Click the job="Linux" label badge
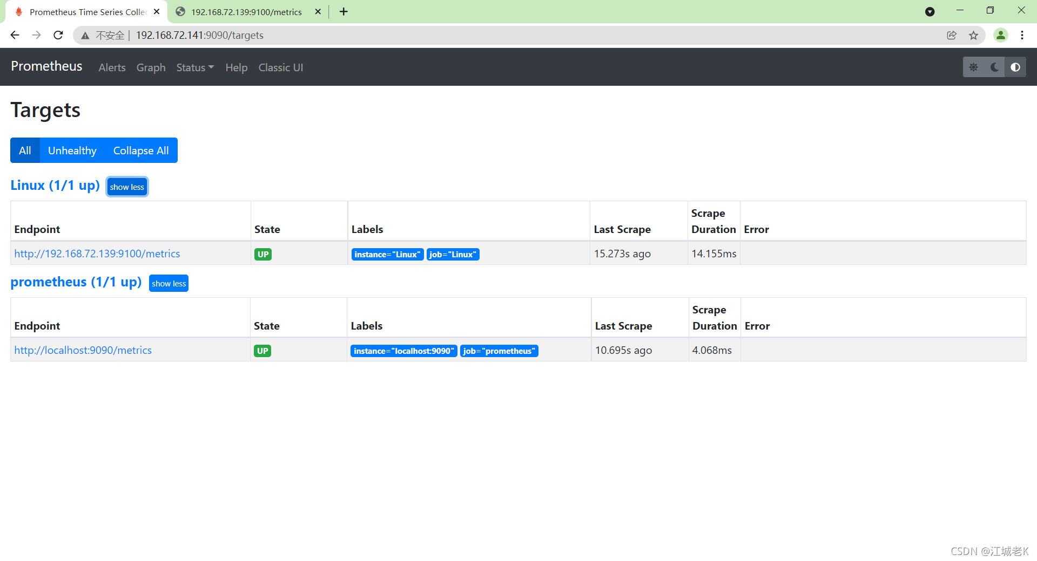1037x561 pixels. pos(453,254)
